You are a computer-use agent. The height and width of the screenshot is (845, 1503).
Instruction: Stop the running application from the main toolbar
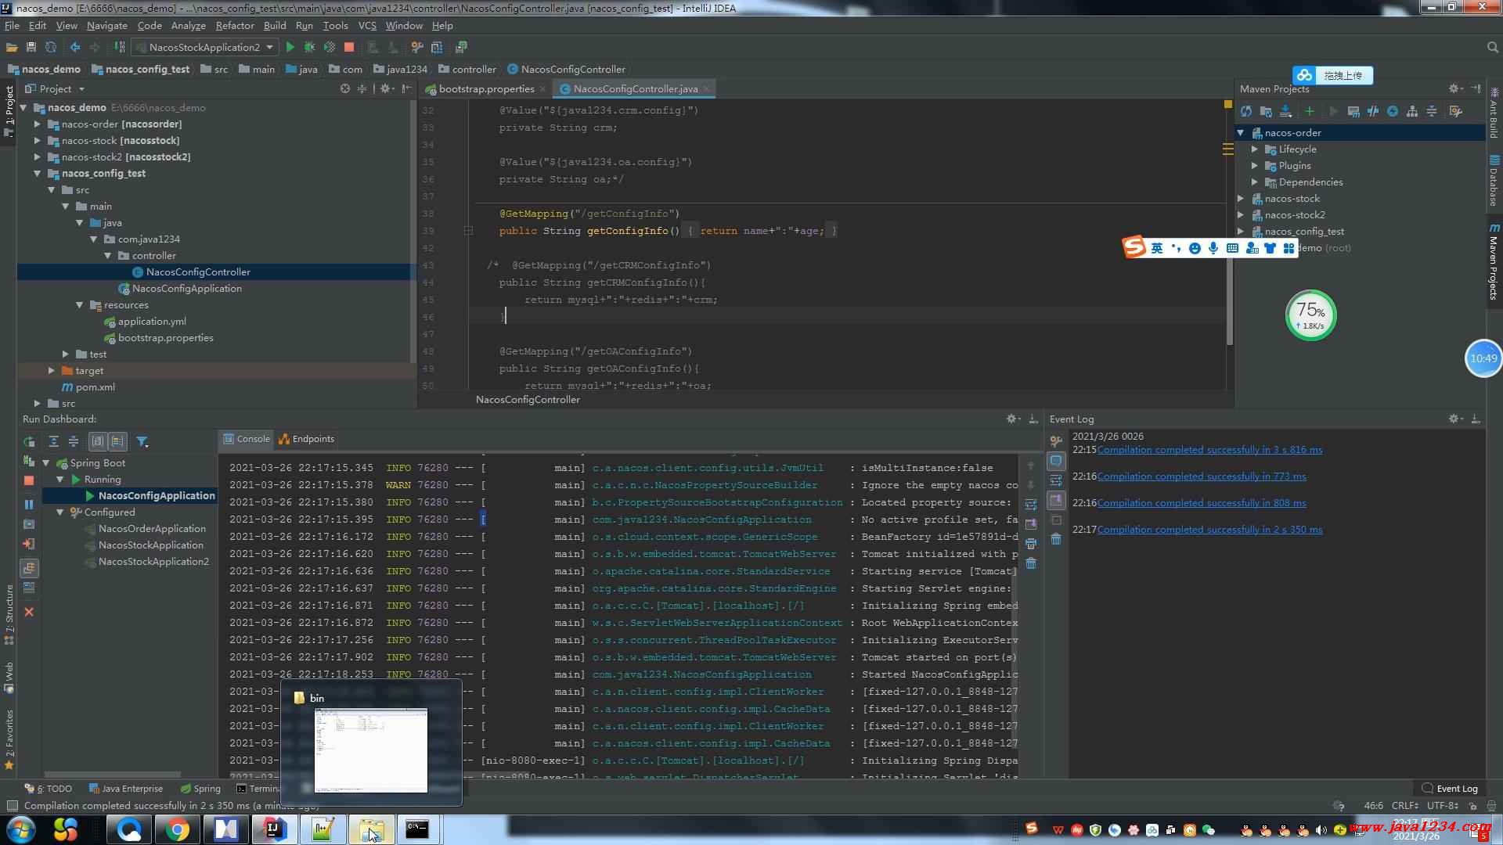pos(349,47)
